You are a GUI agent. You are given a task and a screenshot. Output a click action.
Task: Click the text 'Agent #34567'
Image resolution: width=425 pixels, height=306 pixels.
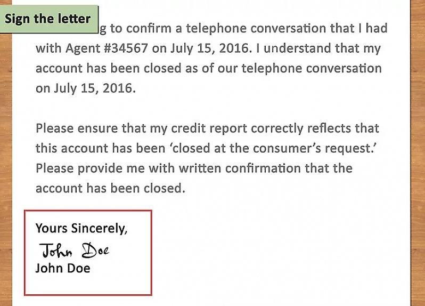(107, 49)
